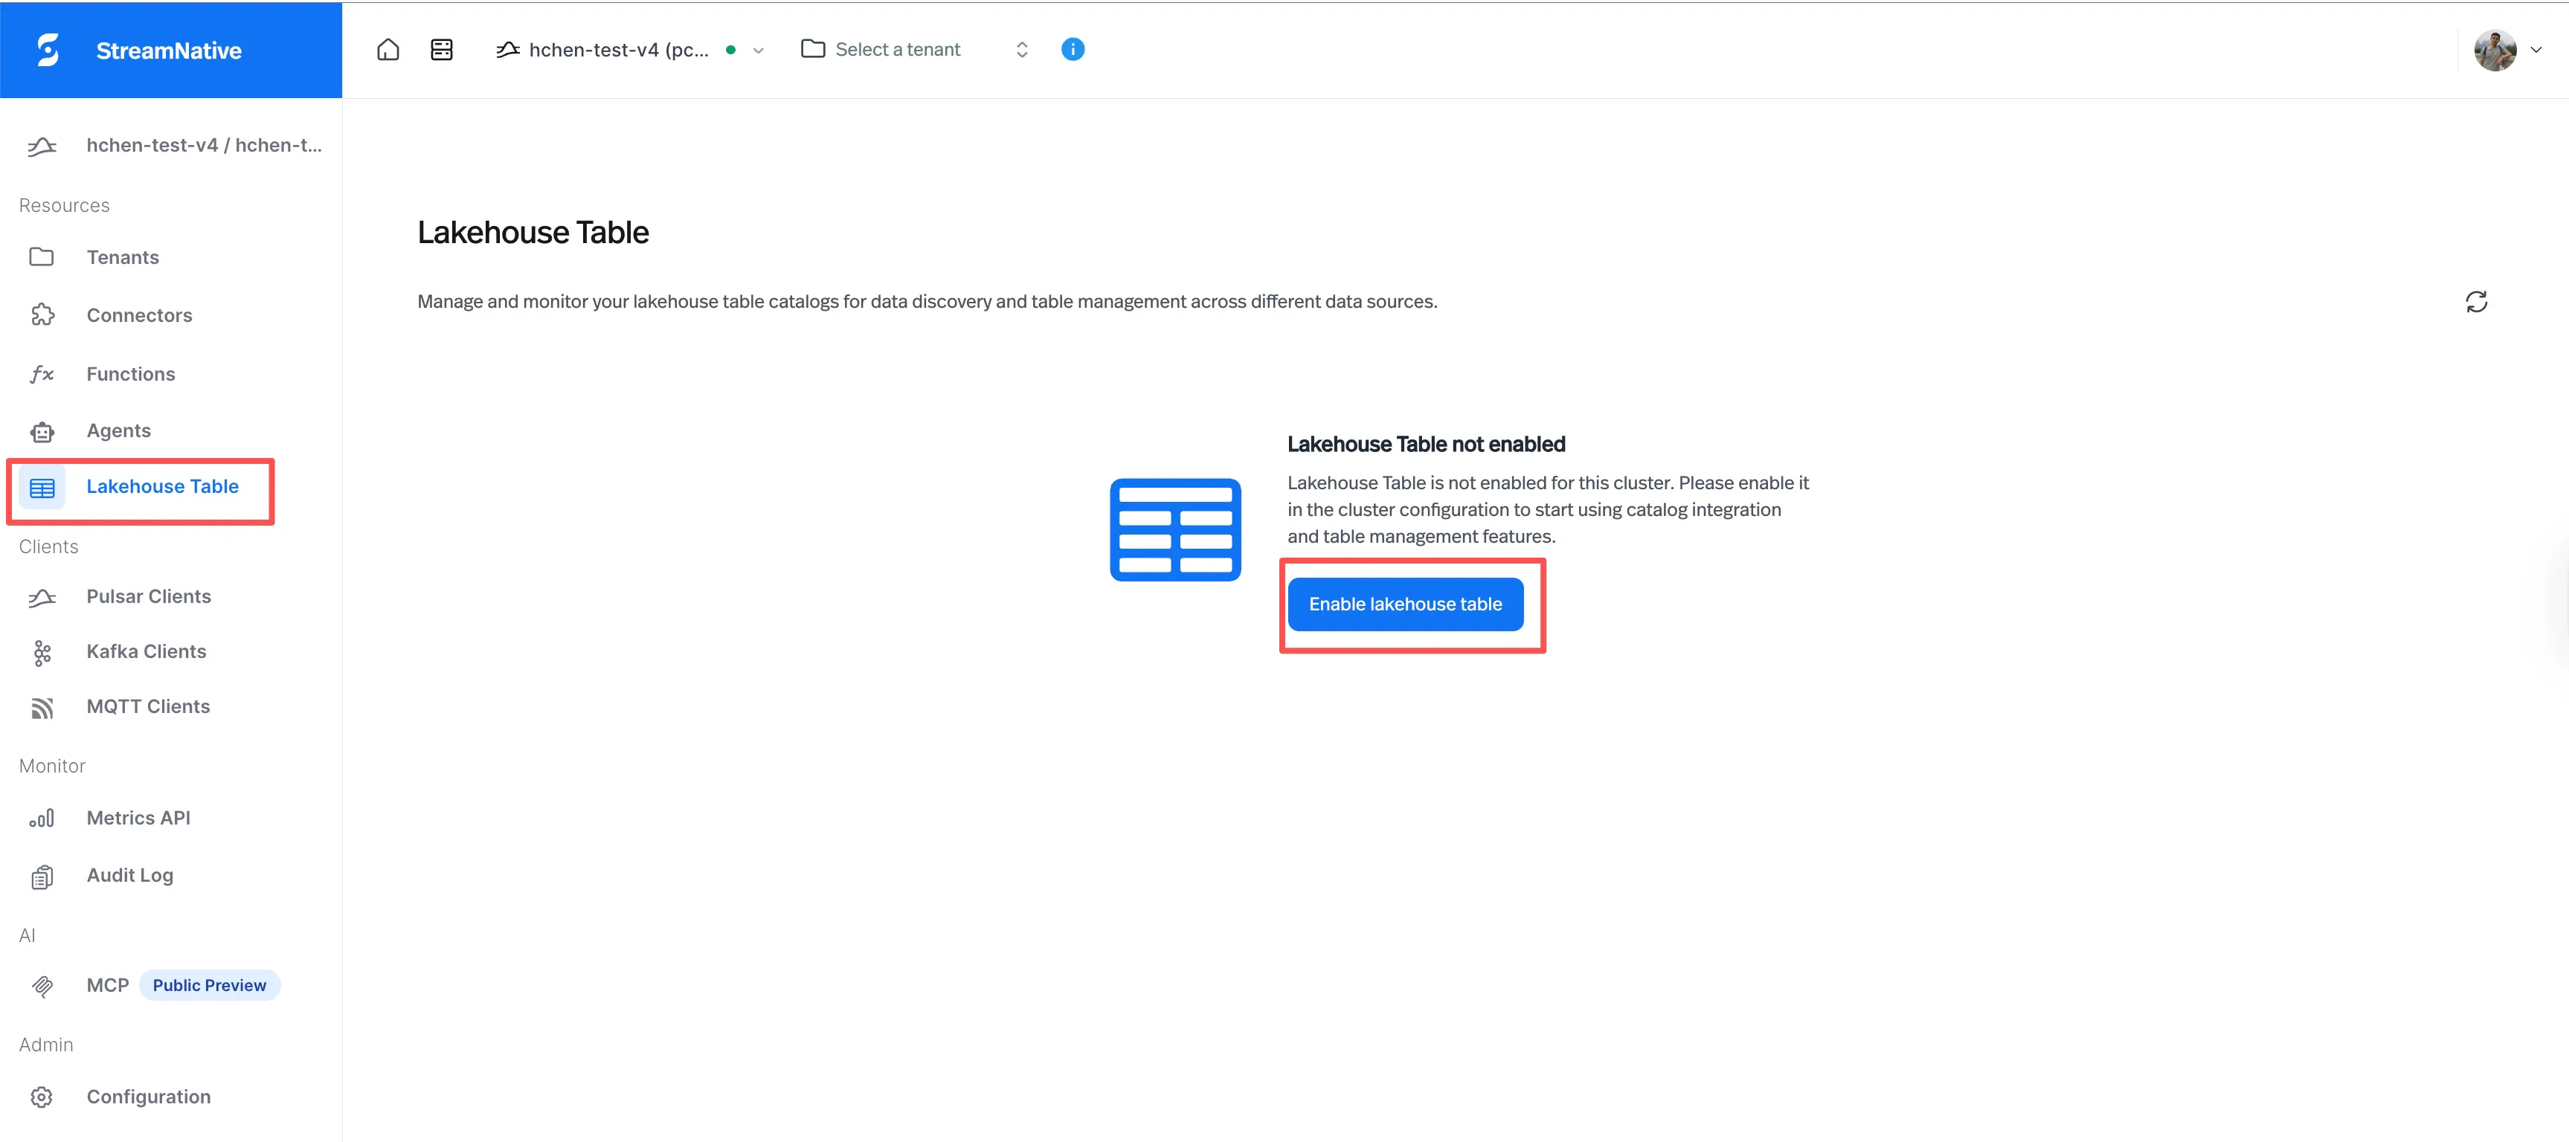Open the instances server icon in top bar
This screenshot has height=1142, width=2569.
(x=442, y=50)
